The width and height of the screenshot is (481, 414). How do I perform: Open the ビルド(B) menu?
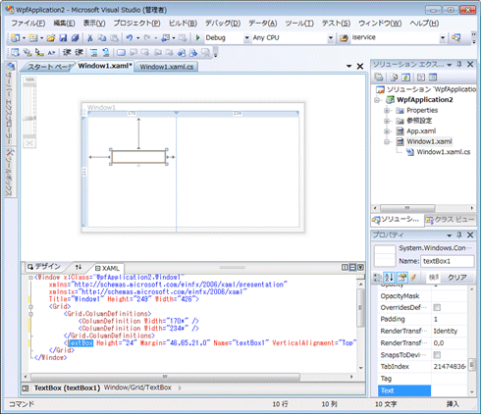[x=183, y=24]
